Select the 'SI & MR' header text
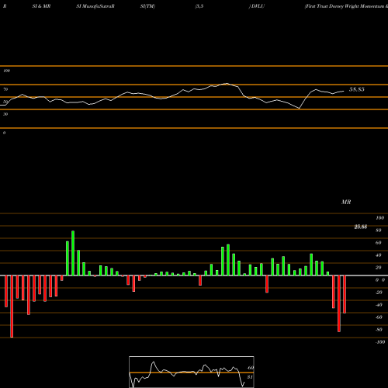The width and height of the screenshot is (388, 388). coord(41,6)
